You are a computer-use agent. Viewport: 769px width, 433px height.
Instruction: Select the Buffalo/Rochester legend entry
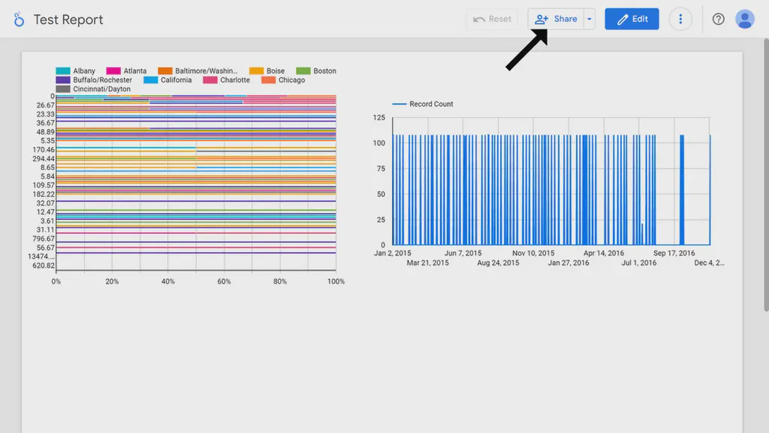pyautogui.click(x=94, y=80)
